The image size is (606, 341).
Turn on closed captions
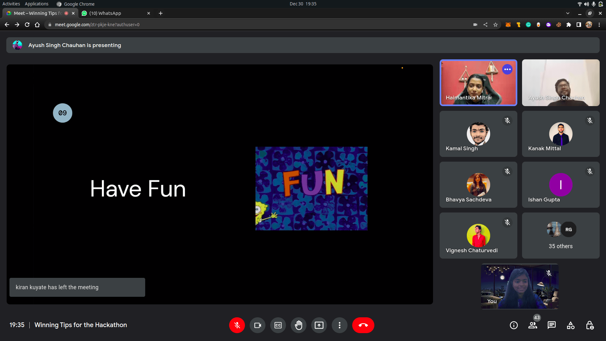pyautogui.click(x=278, y=325)
